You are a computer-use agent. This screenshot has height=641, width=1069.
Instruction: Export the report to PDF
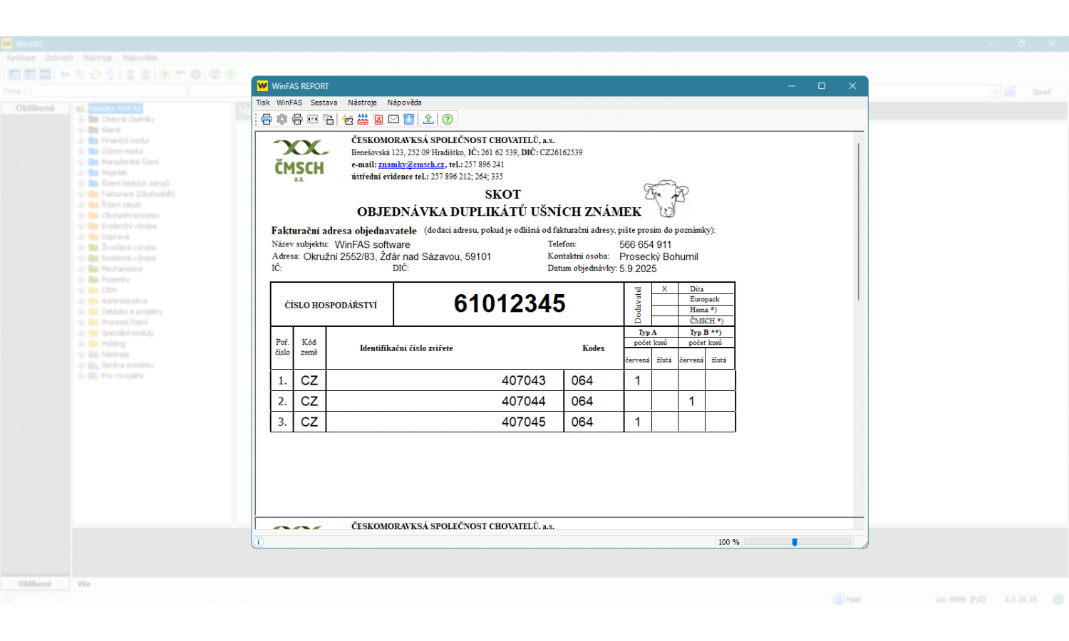point(378,120)
